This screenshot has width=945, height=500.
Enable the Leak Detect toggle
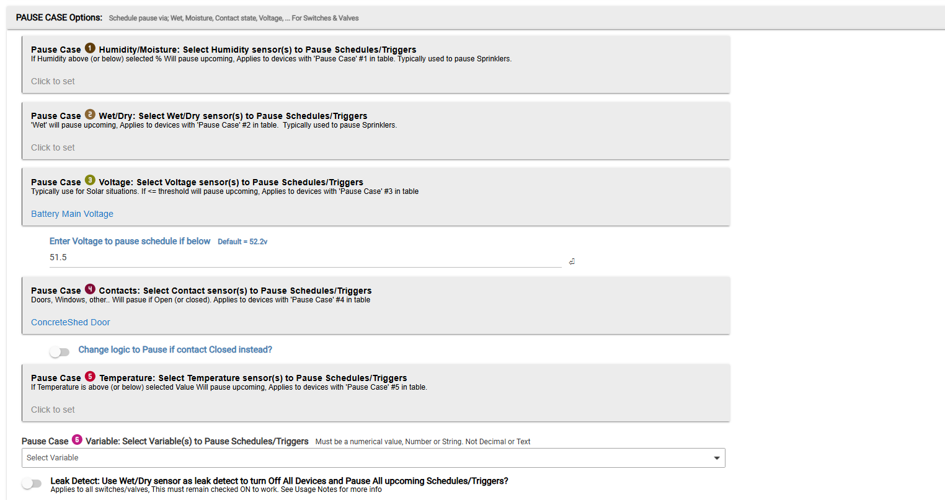click(x=31, y=483)
